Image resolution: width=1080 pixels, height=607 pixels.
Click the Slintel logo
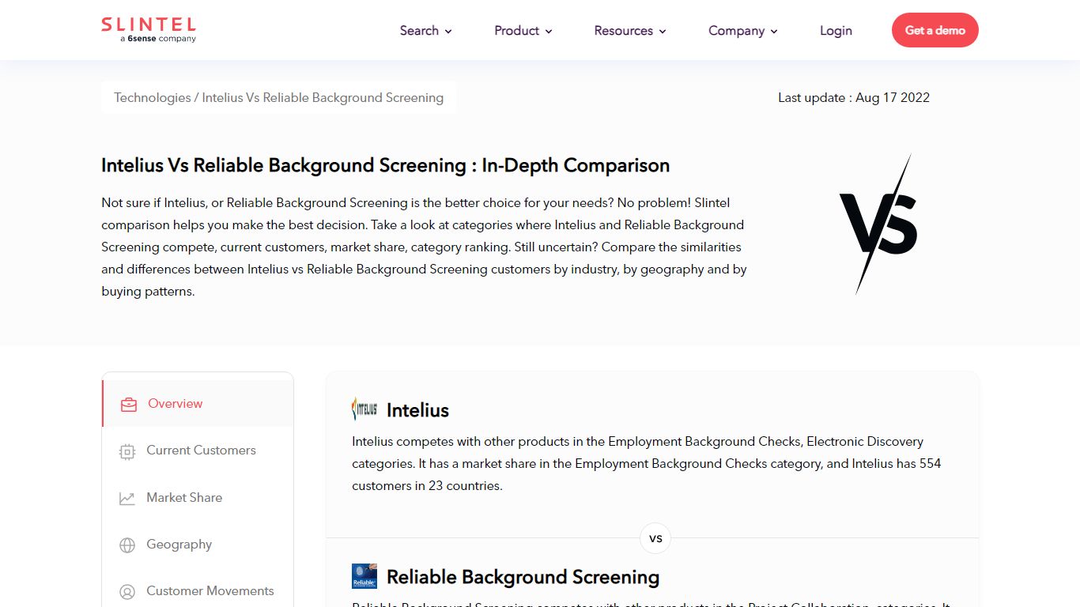click(149, 30)
